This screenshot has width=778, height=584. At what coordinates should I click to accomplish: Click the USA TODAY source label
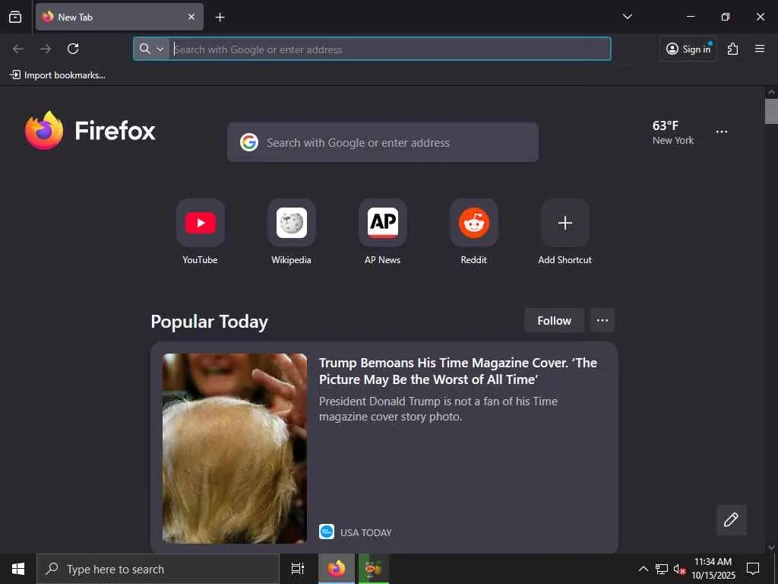pos(365,532)
